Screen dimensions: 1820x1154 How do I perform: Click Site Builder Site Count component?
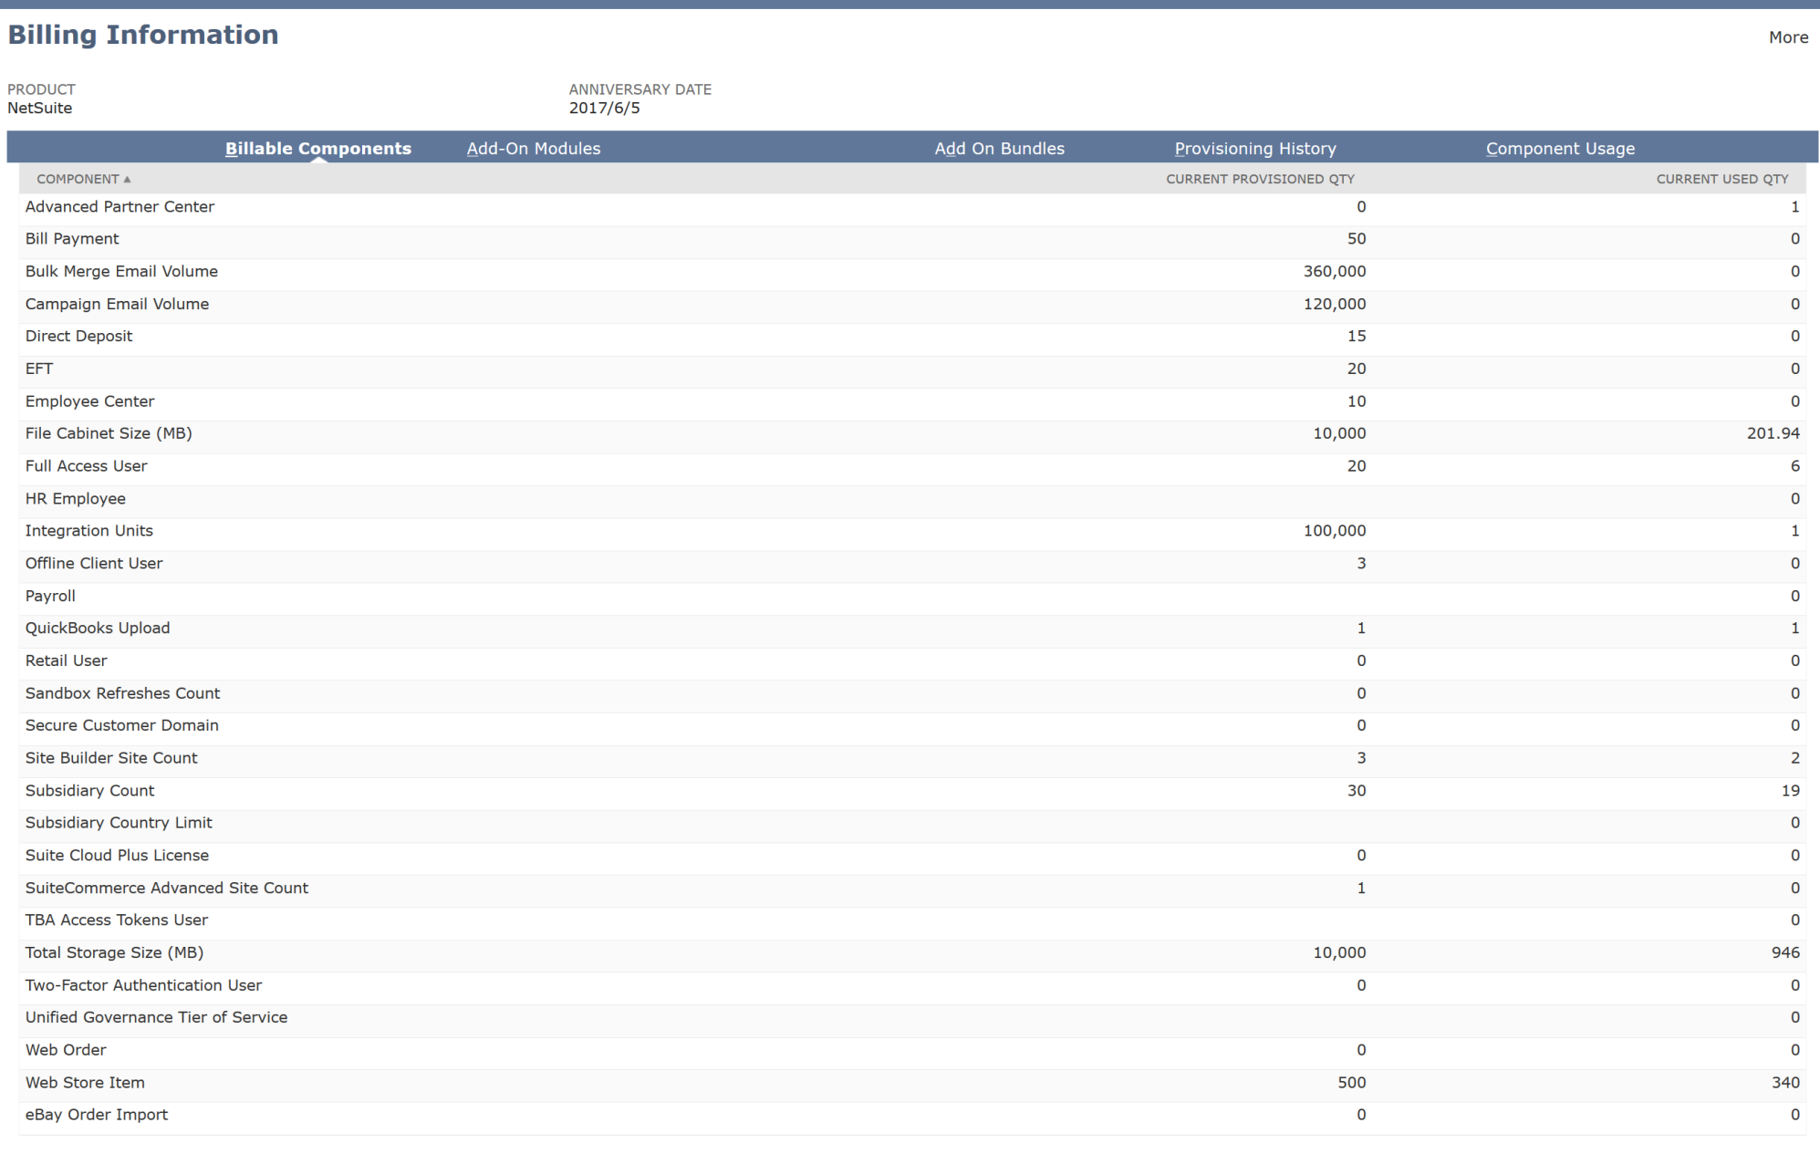tap(111, 758)
